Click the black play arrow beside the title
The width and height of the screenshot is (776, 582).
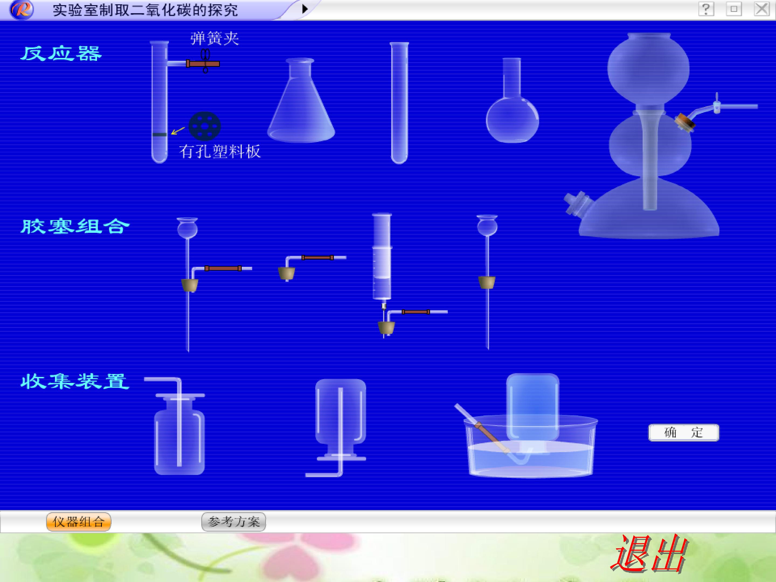305,9
